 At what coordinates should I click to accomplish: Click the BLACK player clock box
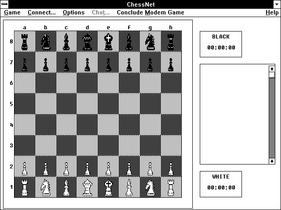221,44
